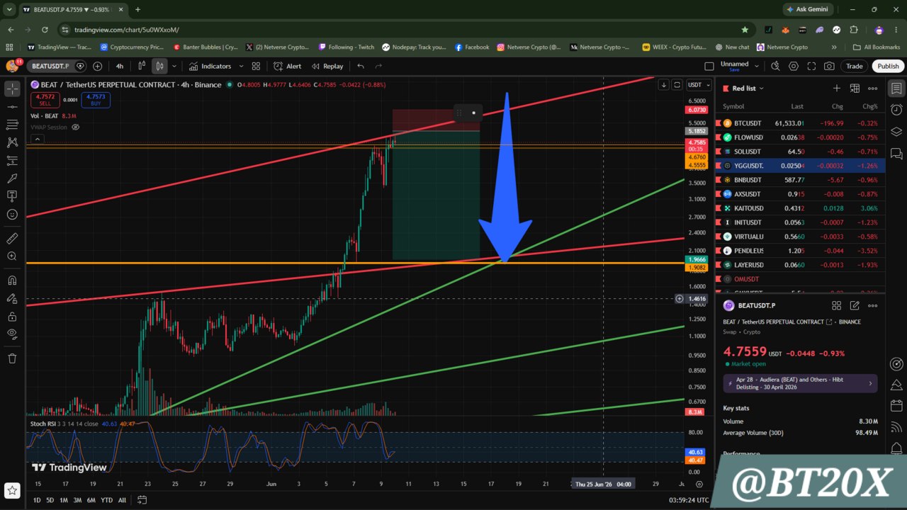Viewport: 907px width, 510px height.
Task: Open BEATUSDT.P details more options
Action: click(873, 305)
